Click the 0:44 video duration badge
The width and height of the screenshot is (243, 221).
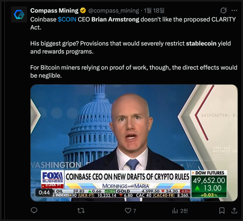[x=44, y=193]
